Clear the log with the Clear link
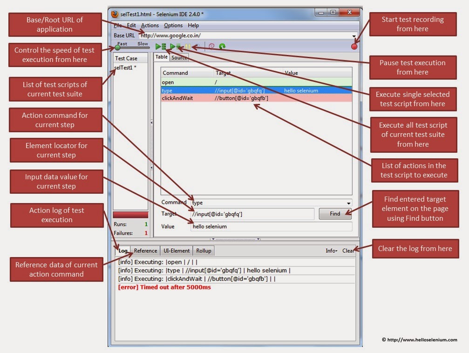Image resolution: width=469 pixels, height=353 pixels. pos(348,251)
